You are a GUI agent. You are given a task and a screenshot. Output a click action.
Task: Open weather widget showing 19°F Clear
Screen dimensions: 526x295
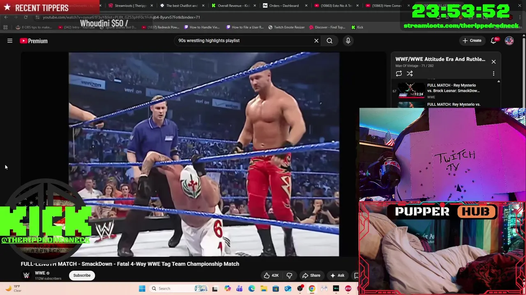[12, 288]
